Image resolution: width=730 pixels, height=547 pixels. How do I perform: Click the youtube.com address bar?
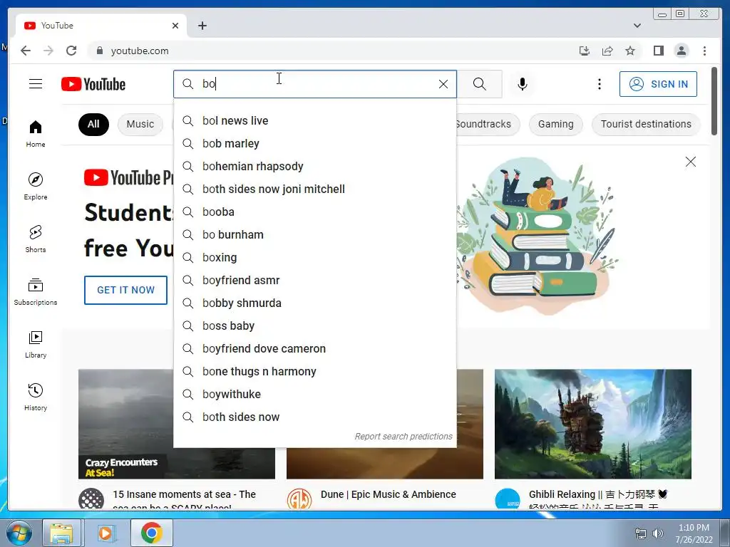[331, 51]
